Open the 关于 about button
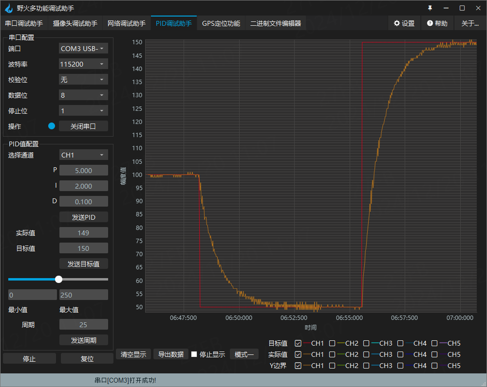Screen dimensions: 487x387 (470, 23)
